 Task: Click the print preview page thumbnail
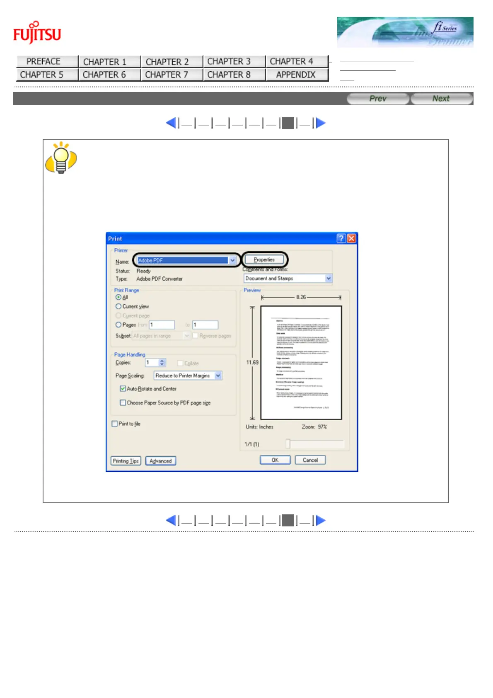[x=301, y=363]
